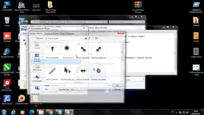Viewport: 204px width, 115px height.
Task: Expand the Nome field dropdown arrow
Action: coord(109,86)
